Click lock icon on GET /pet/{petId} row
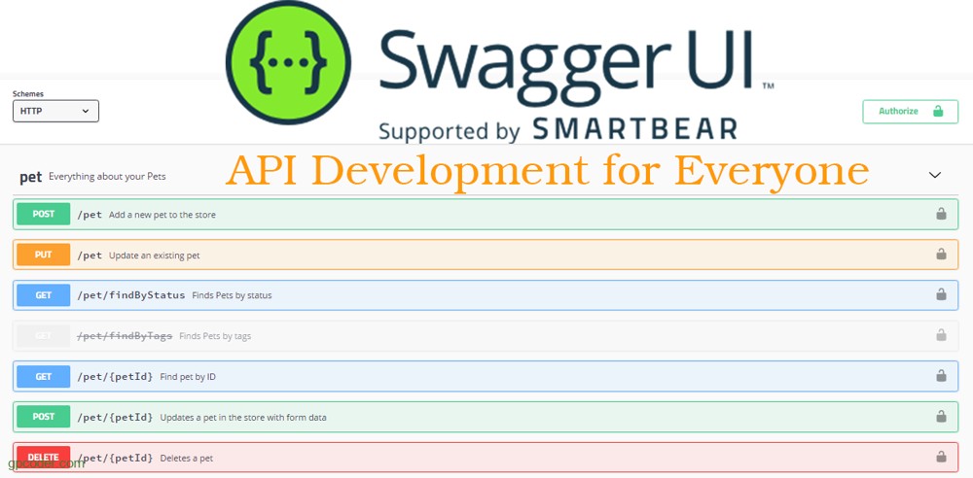 [x=941, y=376]
